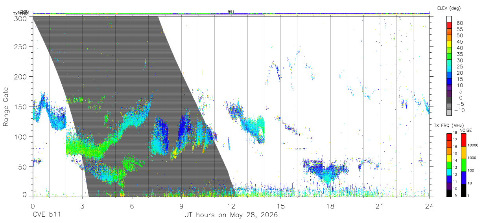Click the '1' label at the NOISE scale bottom

tap(469, 195)
